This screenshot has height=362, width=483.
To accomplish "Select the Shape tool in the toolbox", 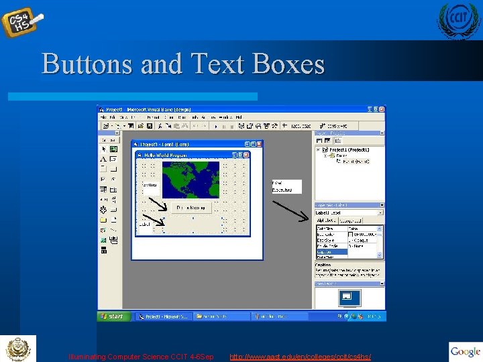I will click(103, 230).
